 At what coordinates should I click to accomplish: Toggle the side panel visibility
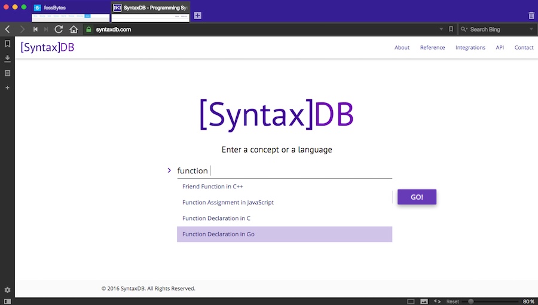coord(7,301)
